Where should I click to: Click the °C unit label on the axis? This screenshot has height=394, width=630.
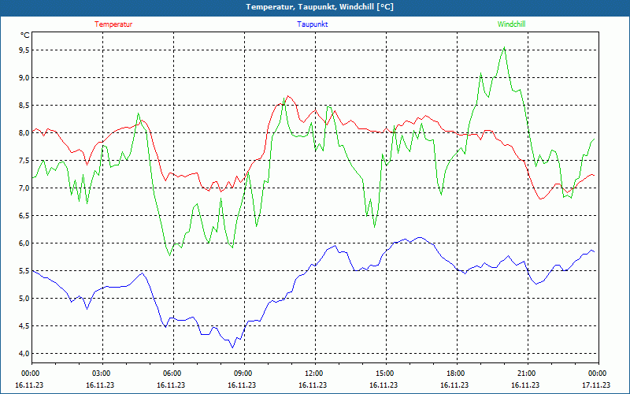[x=25, y=35]
